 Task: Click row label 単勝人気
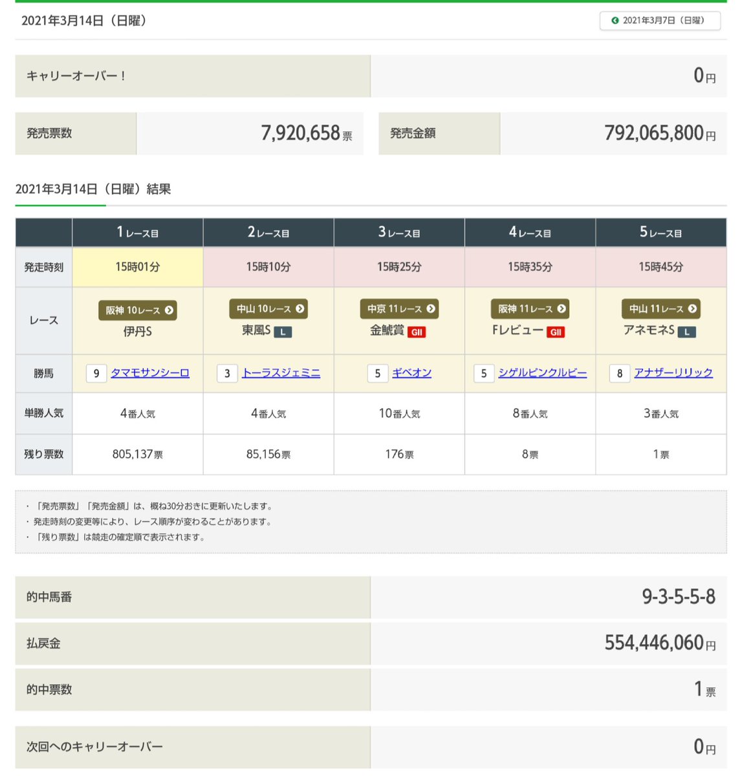(44, 413)
